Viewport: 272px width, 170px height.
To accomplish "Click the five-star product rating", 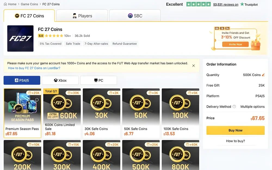I will coord(54,36).
